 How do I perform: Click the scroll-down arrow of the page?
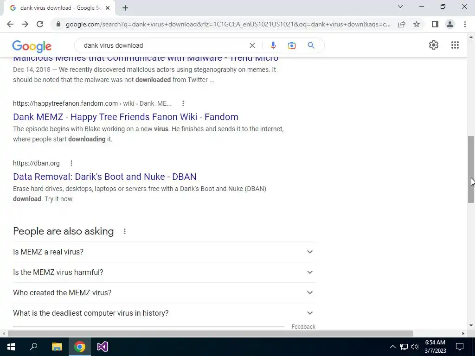point(471,326)
